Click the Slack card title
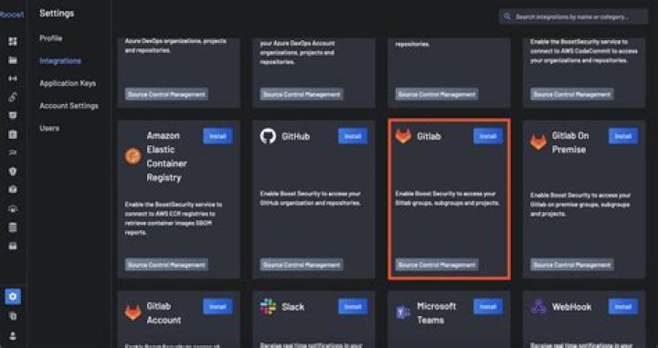This screenshot has height=348, width=658. [293, 307]
